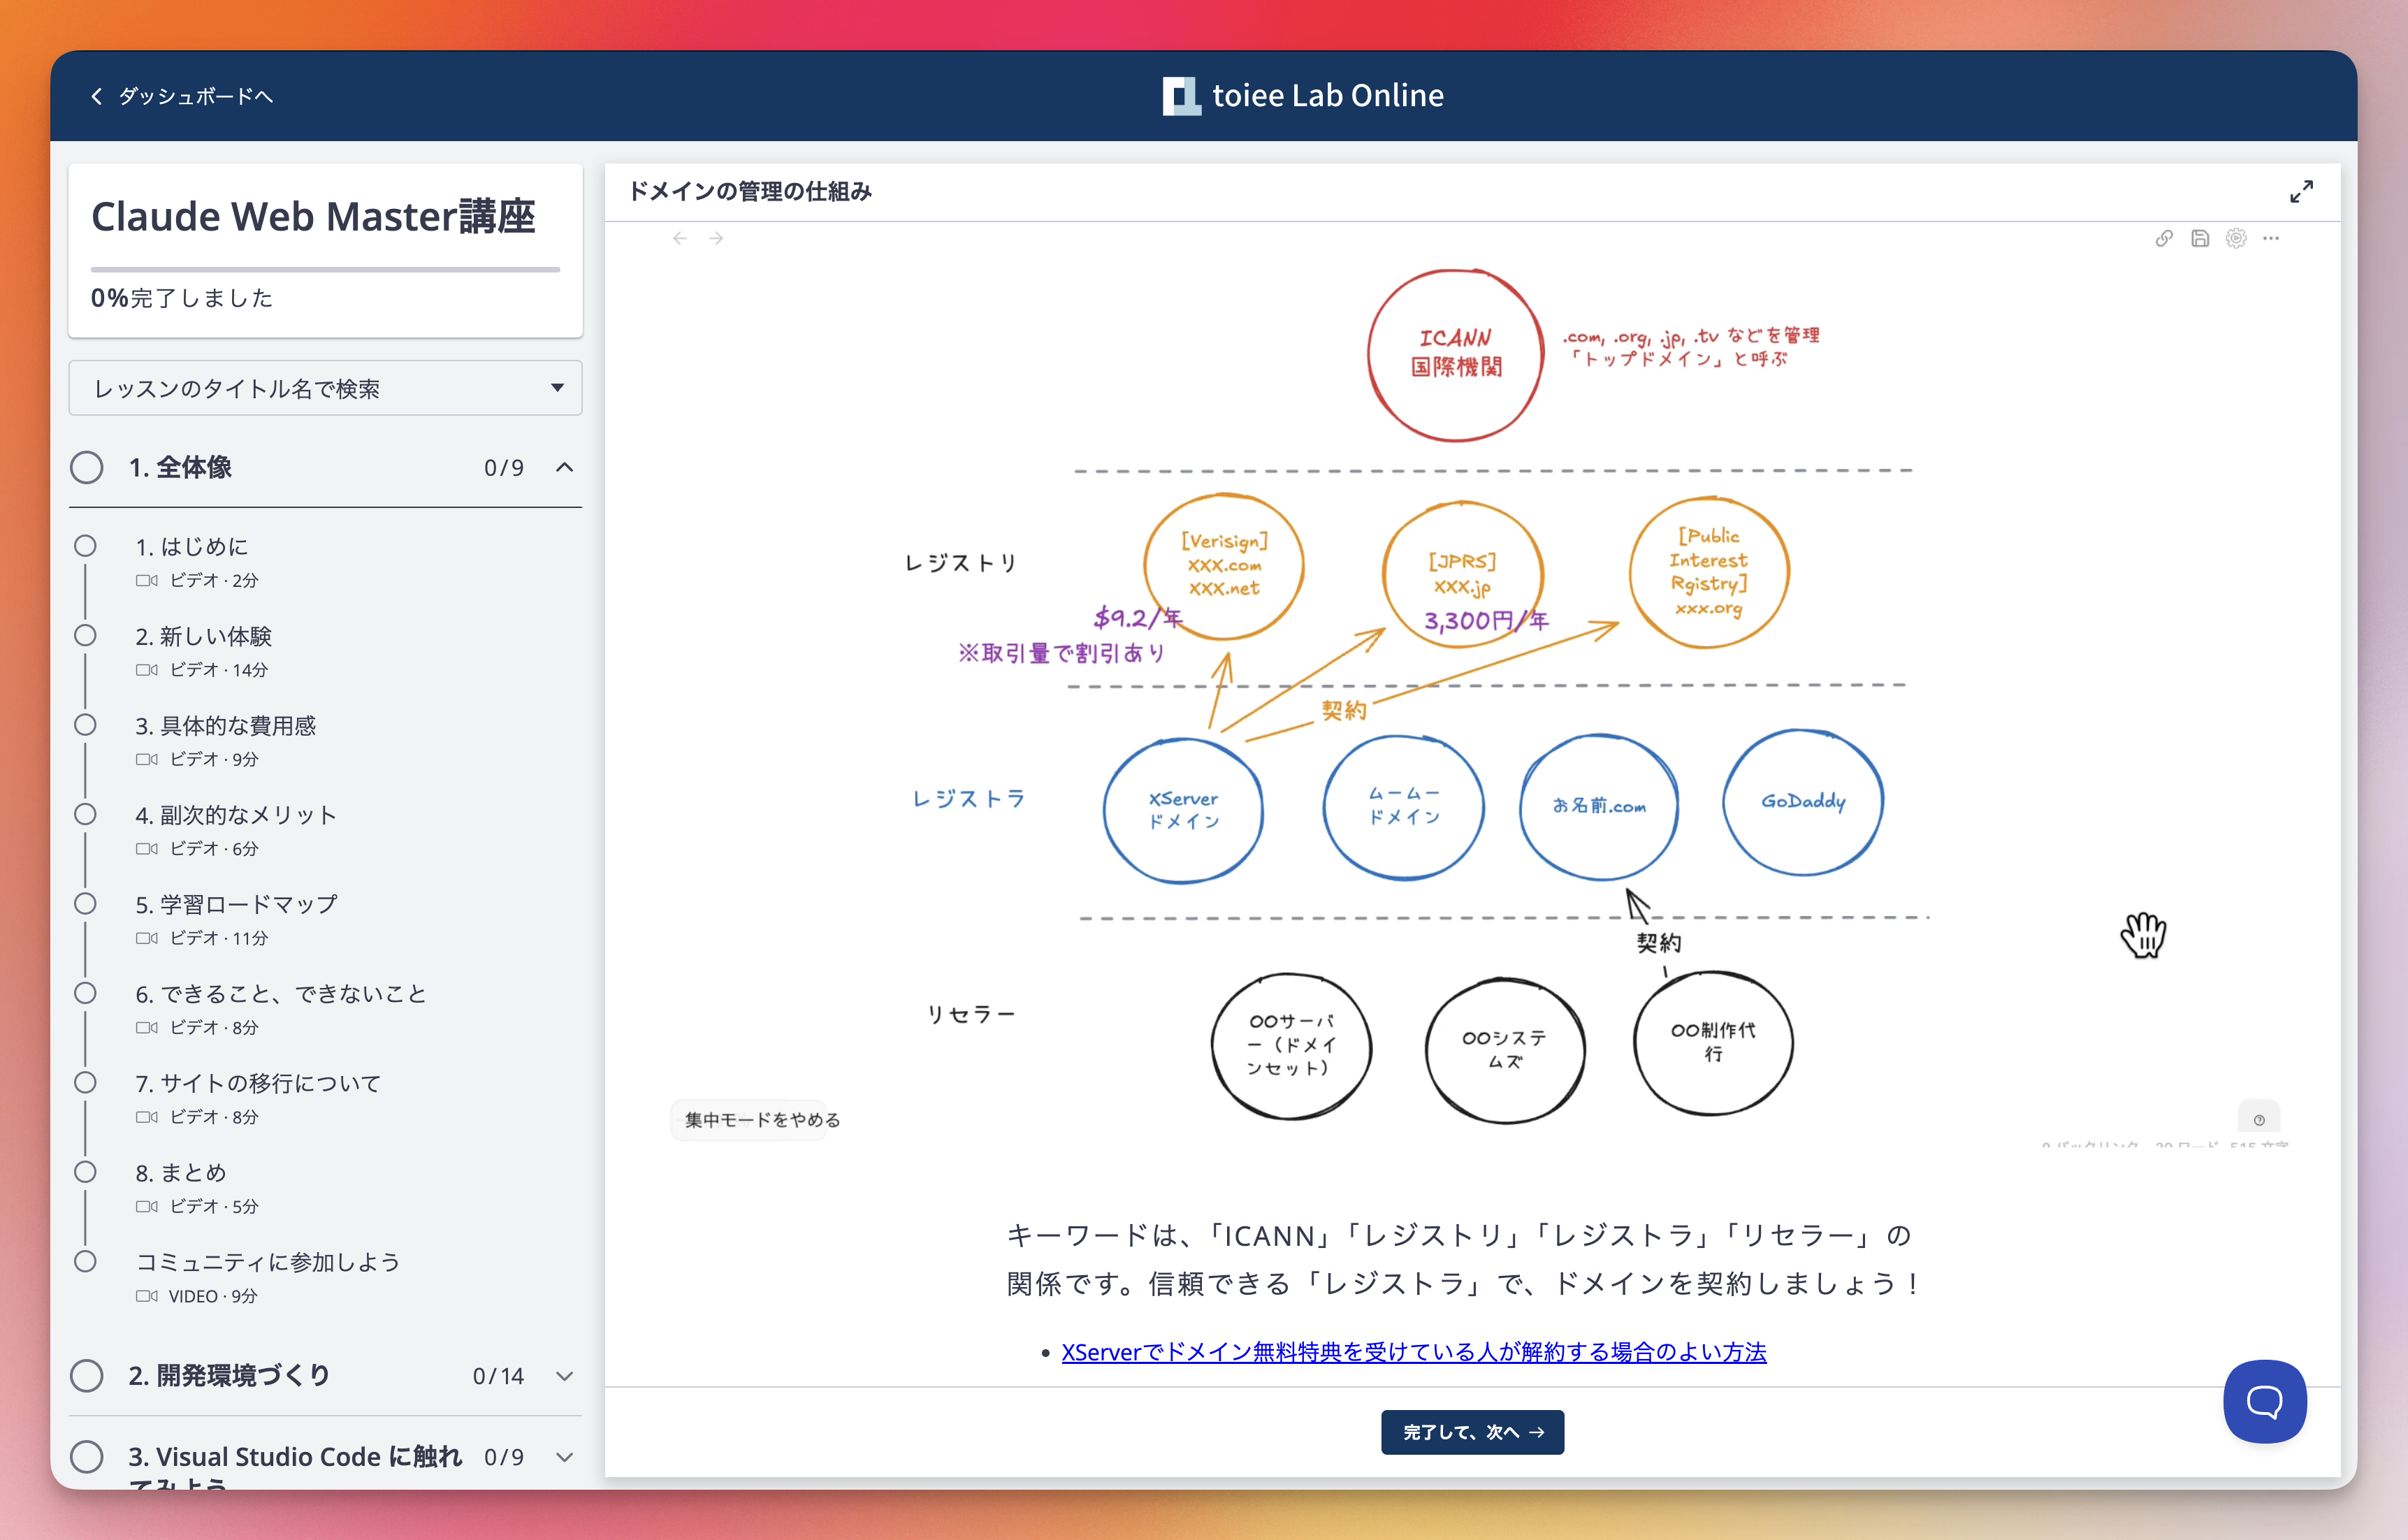Open the chat support bubble
Viewport: 2408px width, 1540px height.
pos(2264,1401)
